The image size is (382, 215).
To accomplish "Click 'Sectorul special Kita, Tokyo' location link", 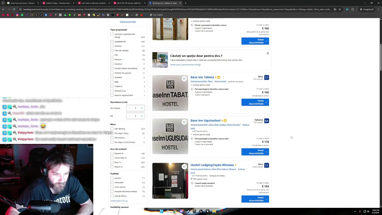I will pos(201,82).
